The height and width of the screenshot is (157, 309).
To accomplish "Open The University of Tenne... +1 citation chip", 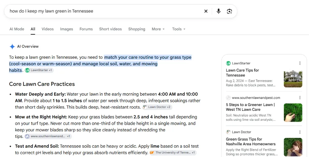I will [x=172, y=152].
